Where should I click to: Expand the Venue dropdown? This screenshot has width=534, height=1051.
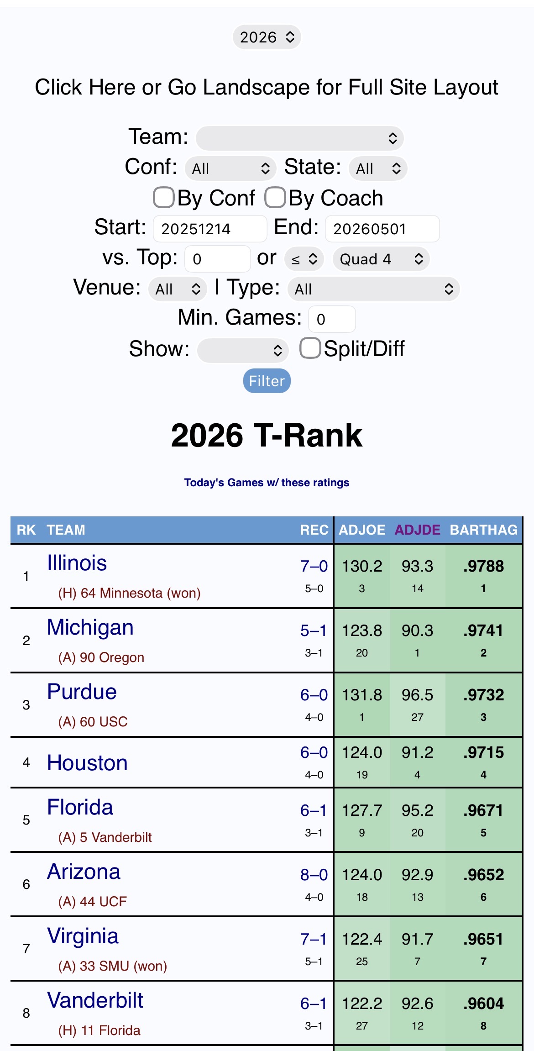coord(178,289)
